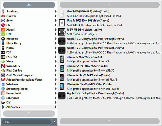Click the Nokia phone icon
This screenshot has height=126, width=162.
click(3, 48)
